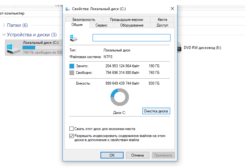Switch to the Оборудование tab

click(132, 25)
